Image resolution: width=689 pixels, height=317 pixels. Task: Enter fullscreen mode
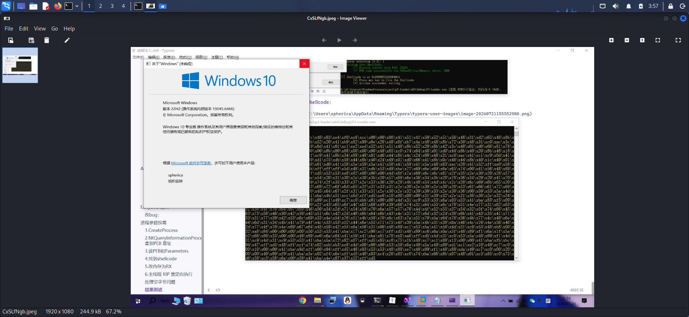point(678,40)
